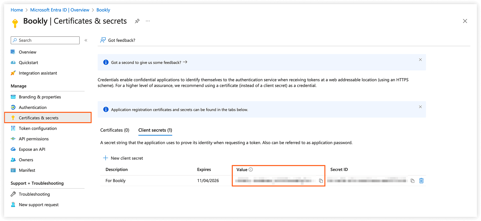481x221 pixels.
Task: Click the Authentication icon in sidebar
Action: pos(13,107)
